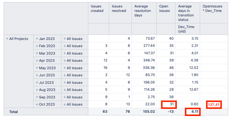Click total average resolution days 155.02

pos(149,112)
